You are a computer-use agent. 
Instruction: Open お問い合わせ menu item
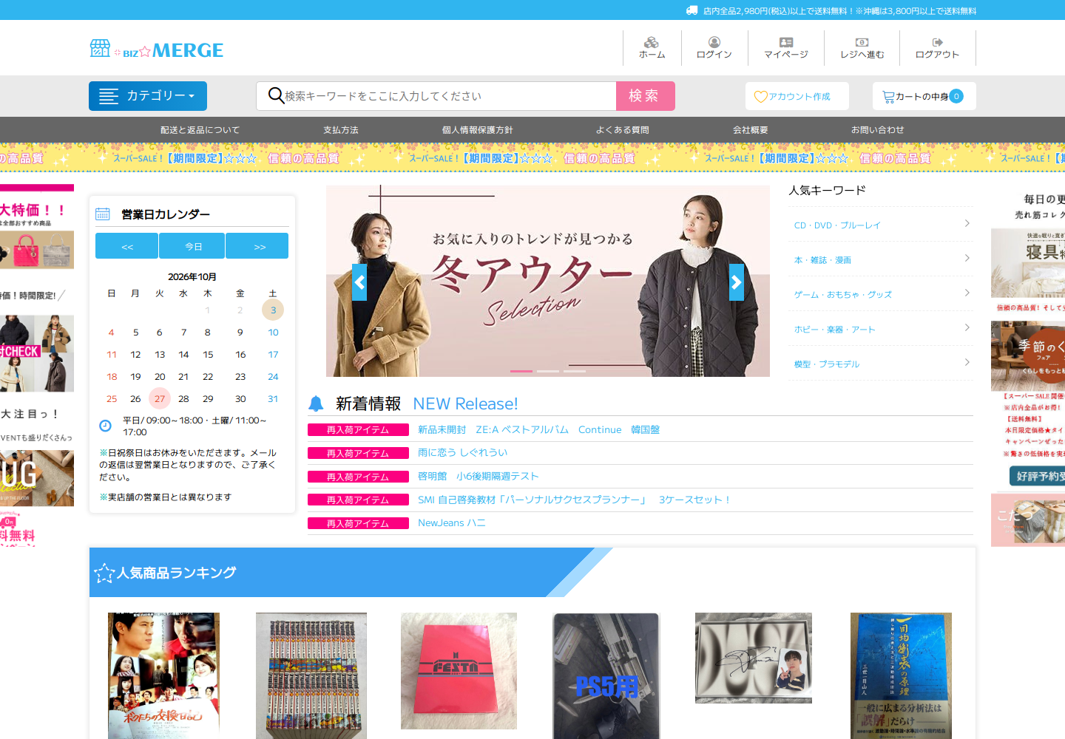(878, 130)
